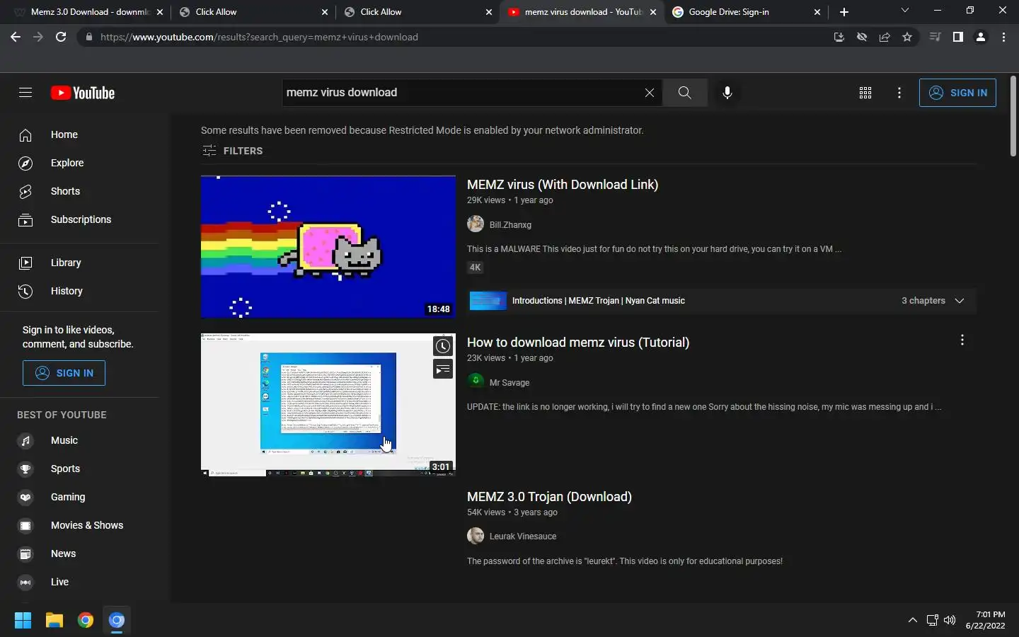Image resolution: width=1019 pixels, height=637 pixels.
Task: Go back in browser history
Action: pos(16,37)
